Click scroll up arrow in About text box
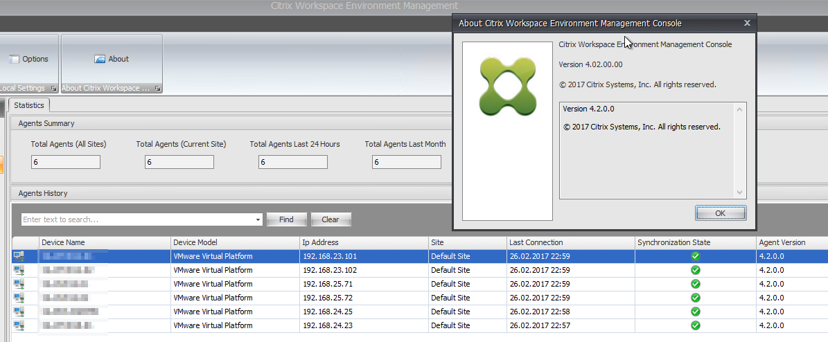 (739, 109)
